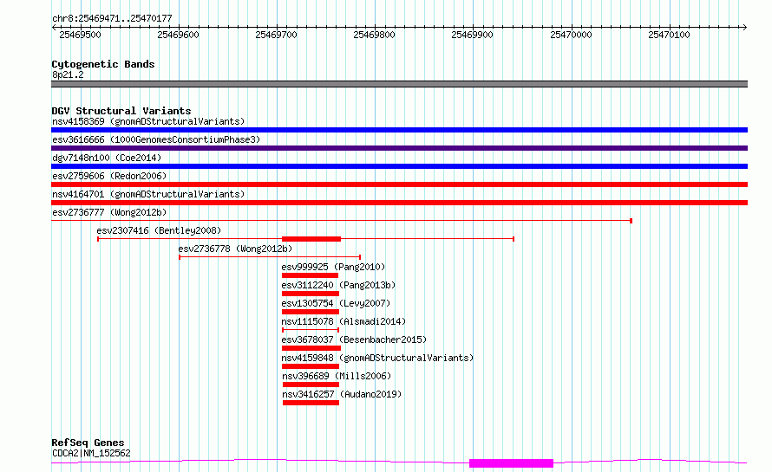Open variant nsv1115078 (Alsmadi2014) label
This screenshot has height=472, width=772.
tap(343, 321)
